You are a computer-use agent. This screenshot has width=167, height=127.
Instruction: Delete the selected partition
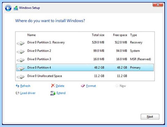tap(60, 86)
